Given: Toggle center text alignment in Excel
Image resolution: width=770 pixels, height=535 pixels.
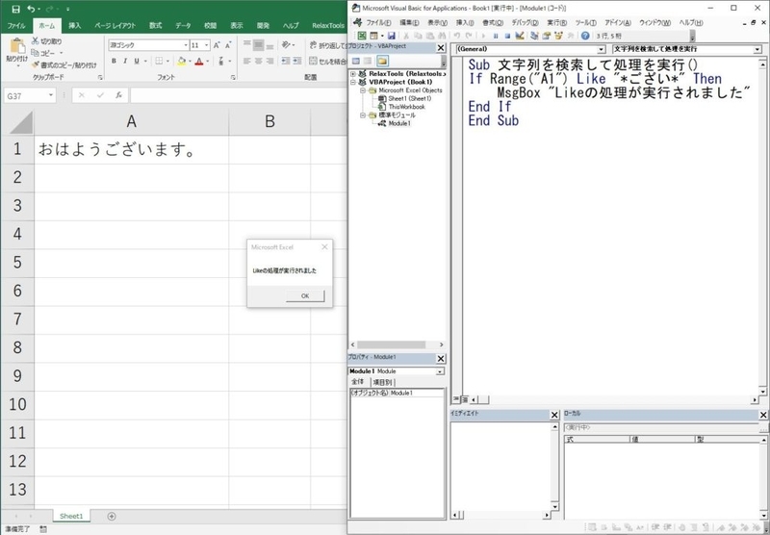Looking at the screenshot, I should (x=259, y=61).
